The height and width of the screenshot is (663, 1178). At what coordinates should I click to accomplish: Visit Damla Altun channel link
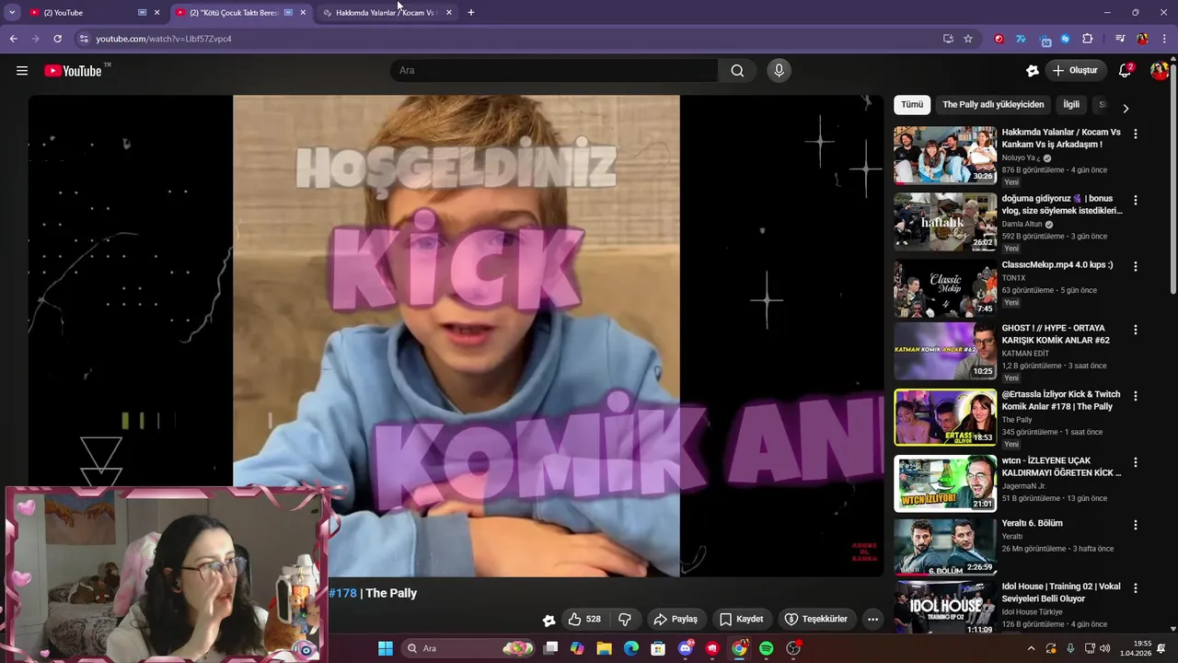tap(1022, 224)
